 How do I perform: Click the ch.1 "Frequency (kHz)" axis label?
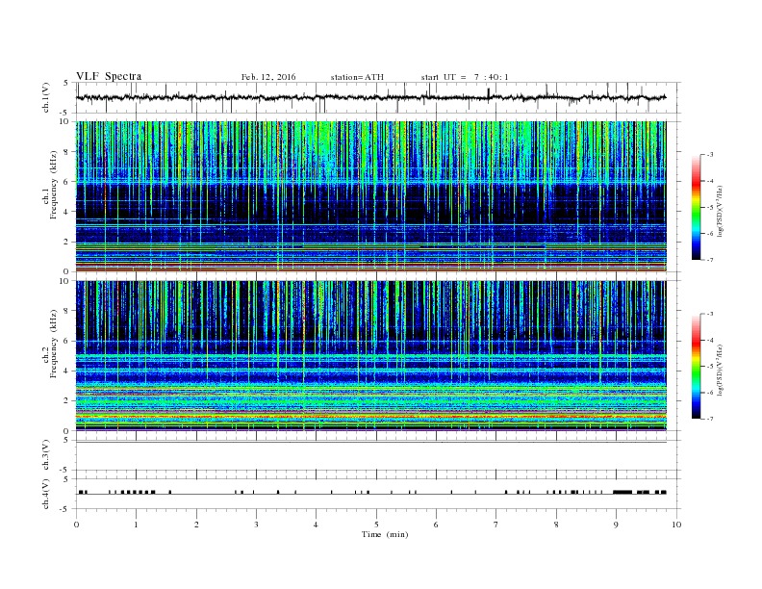tap(54, 185)
